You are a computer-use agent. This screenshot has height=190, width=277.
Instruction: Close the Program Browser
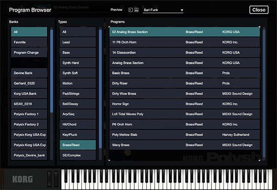tap(259, 10)
